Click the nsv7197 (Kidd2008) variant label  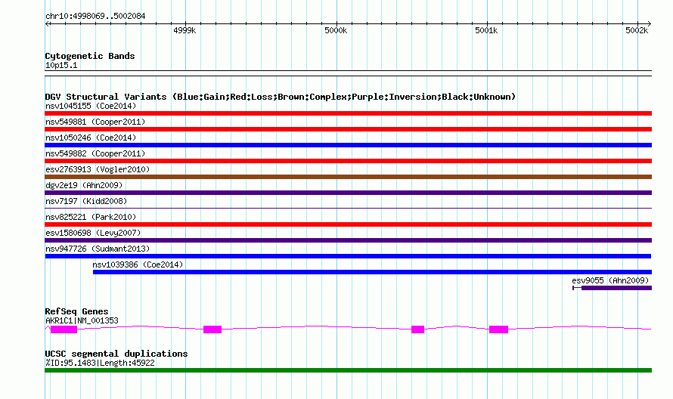[x=86, y=201]
